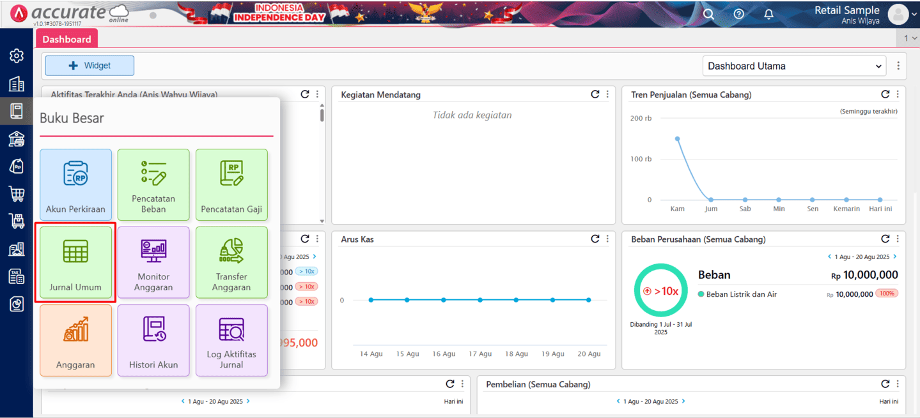Open the tab count dropdown at top right

coord(910,38)
